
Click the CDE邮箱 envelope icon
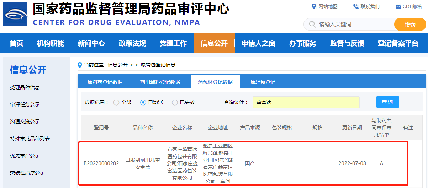tap(398, 7)
